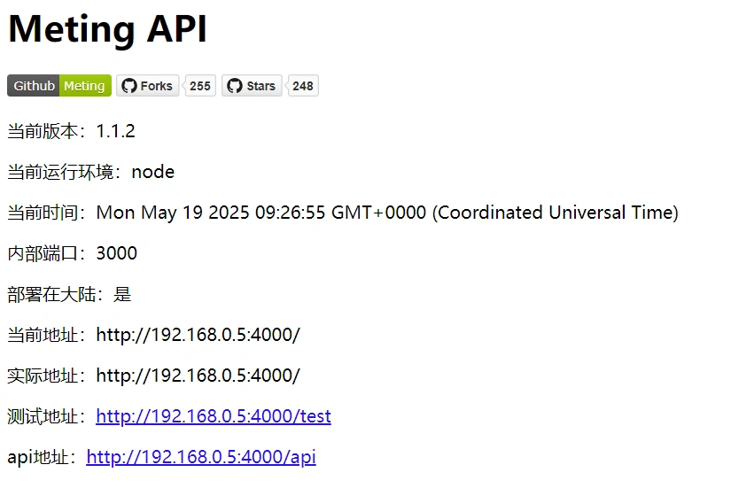Image resolution: width=746 pixels, height=488 pixels.
Task: Click the 部署在大陆 value 是
Action: (122, 294)
